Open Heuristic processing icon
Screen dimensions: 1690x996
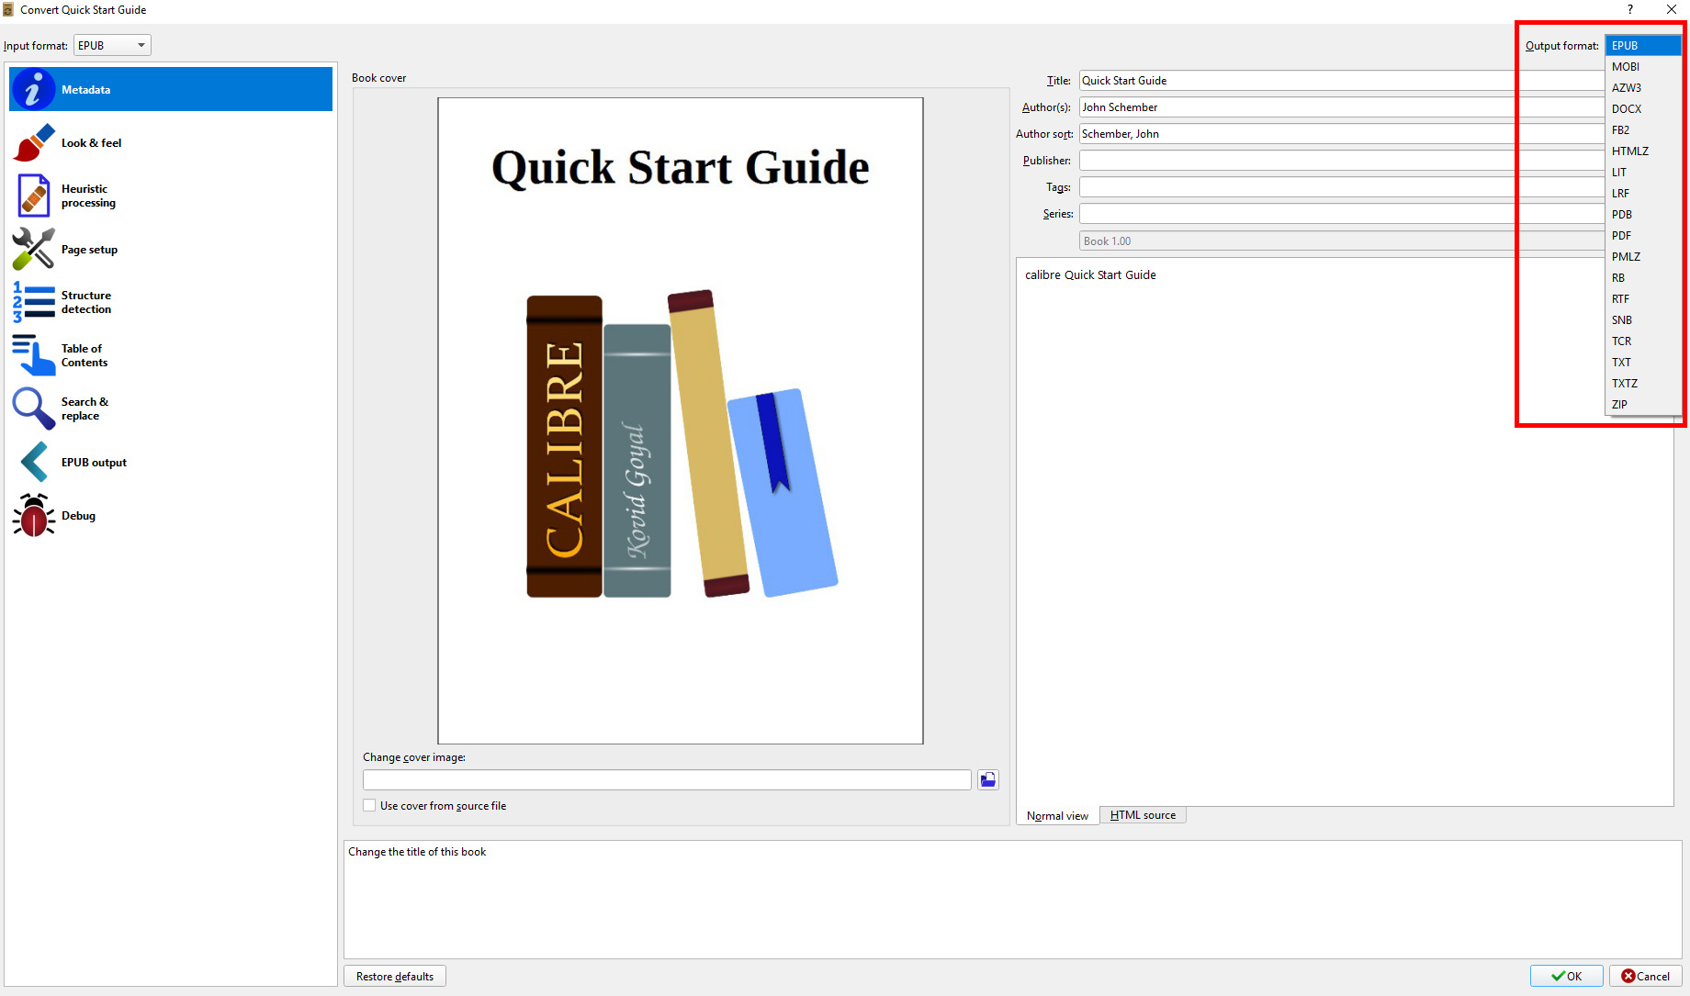click(34, 196)
